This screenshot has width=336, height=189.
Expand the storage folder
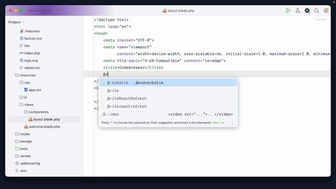24,141
